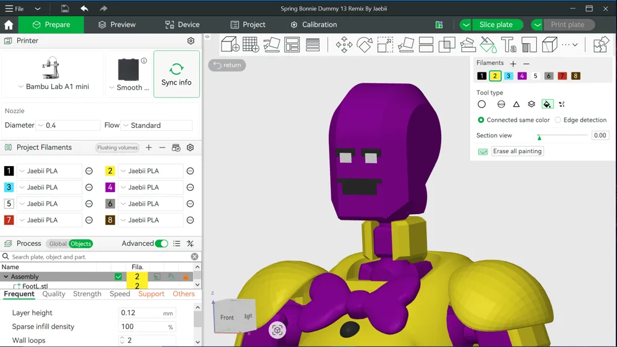Switch to the Project tab

[x=248, y=25]
